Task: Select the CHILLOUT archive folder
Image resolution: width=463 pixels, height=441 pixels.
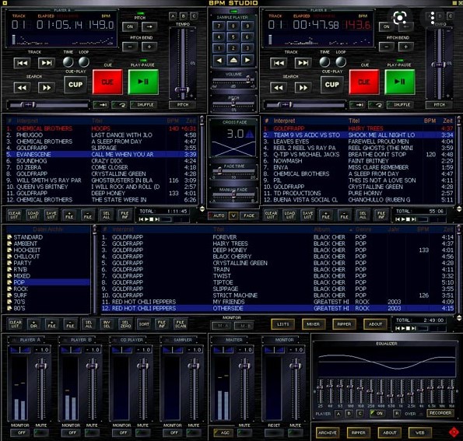Action: (26, 256)
